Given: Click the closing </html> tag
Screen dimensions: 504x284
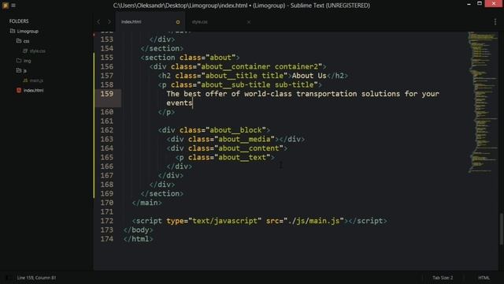Looking at the screenshot, I should [139, 239].
